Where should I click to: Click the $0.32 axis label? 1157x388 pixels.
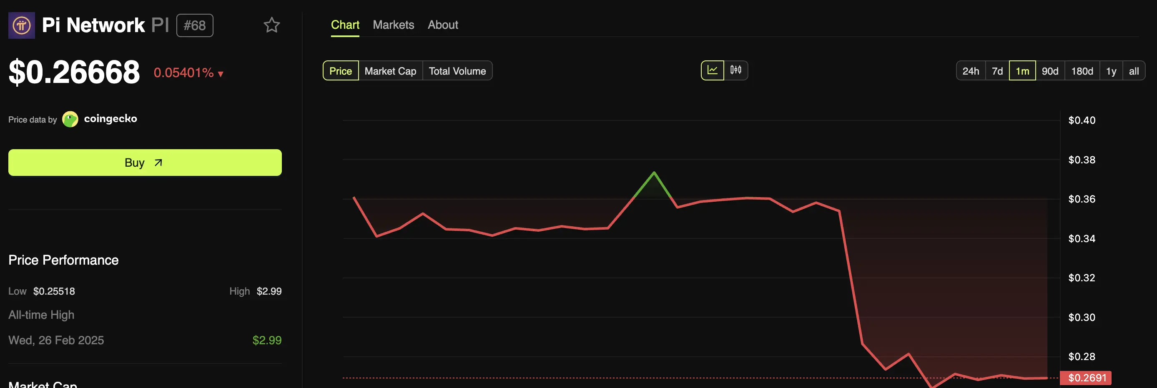(x=1082, y=278)
